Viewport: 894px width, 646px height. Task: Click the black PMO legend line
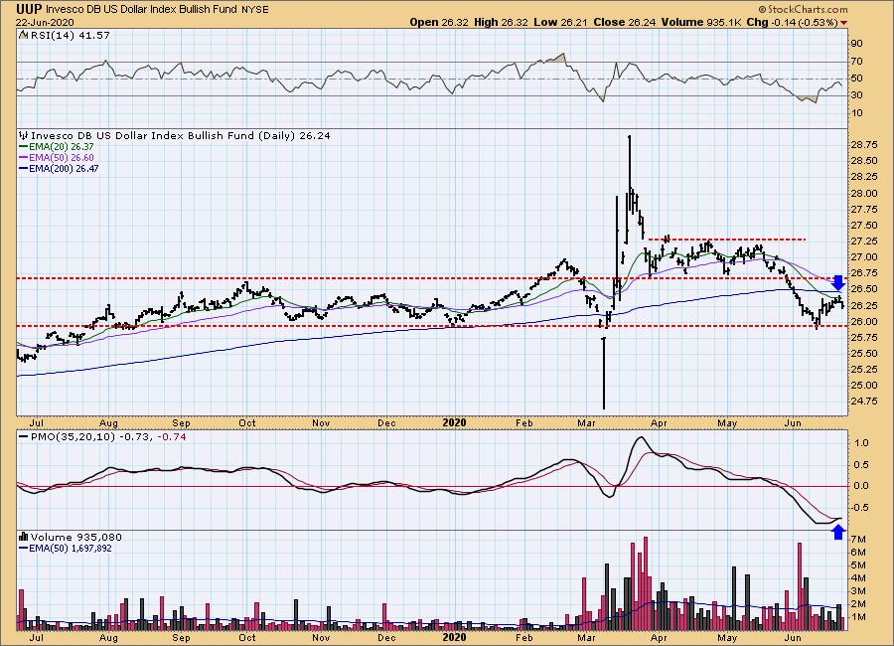24,437
